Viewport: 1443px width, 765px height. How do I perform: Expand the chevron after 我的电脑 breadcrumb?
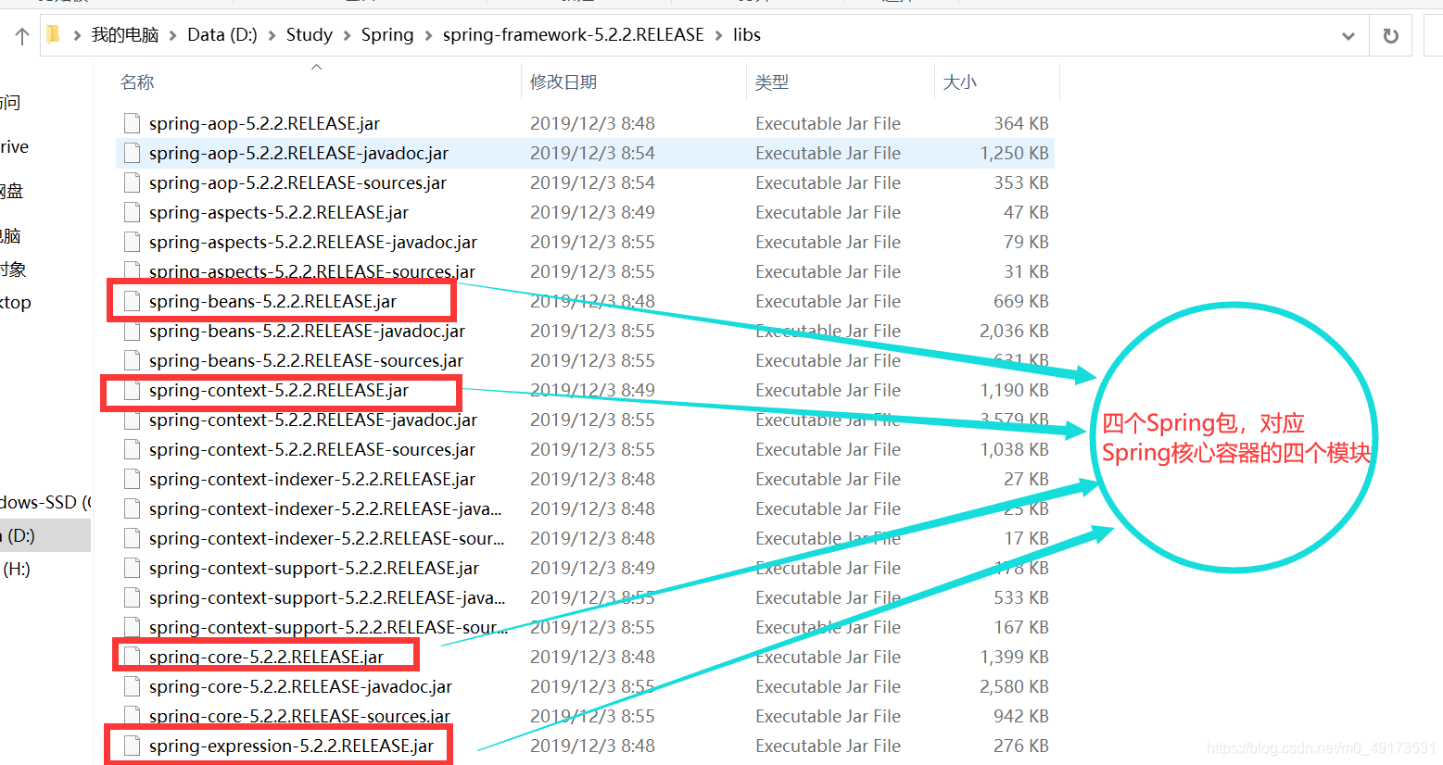point(173,36)
